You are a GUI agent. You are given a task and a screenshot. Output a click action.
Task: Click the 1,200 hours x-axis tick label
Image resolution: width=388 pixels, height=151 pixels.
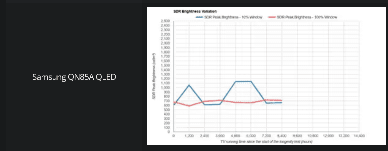[189, 136]
